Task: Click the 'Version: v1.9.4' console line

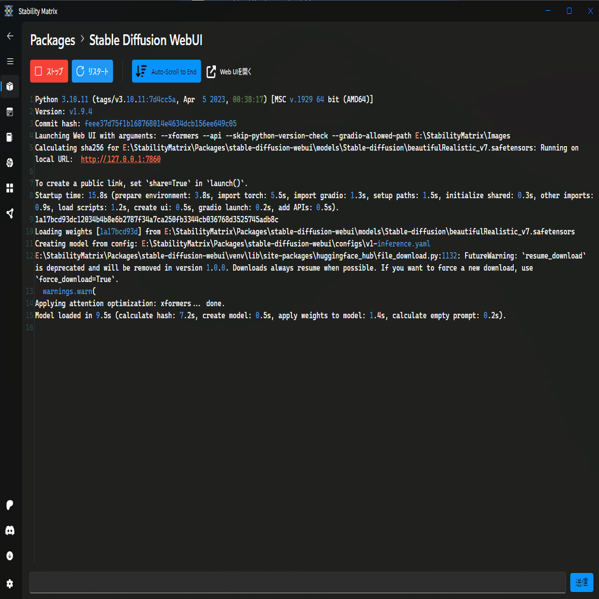Action: click(x=64, y=112)
